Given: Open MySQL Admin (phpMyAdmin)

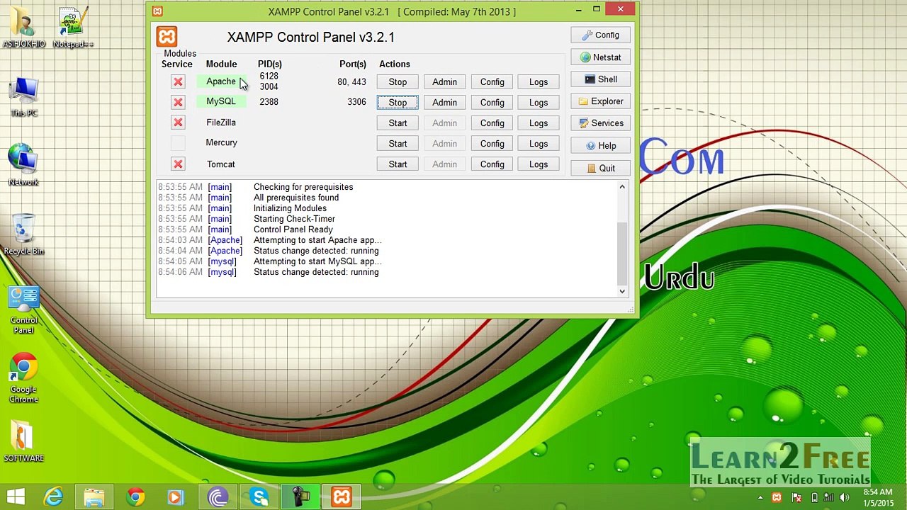Looking at the screenshot, I should (x=444, y=103).
